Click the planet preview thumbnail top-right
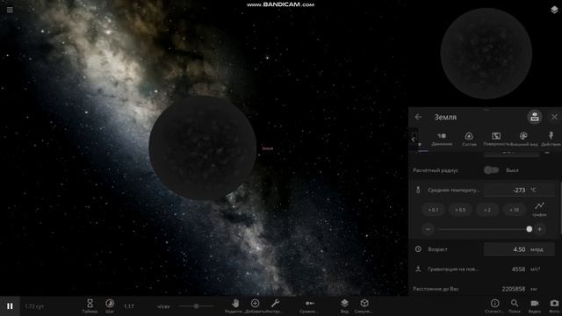The width and height of the screenshot is (562, 316). tap(486, 54)
